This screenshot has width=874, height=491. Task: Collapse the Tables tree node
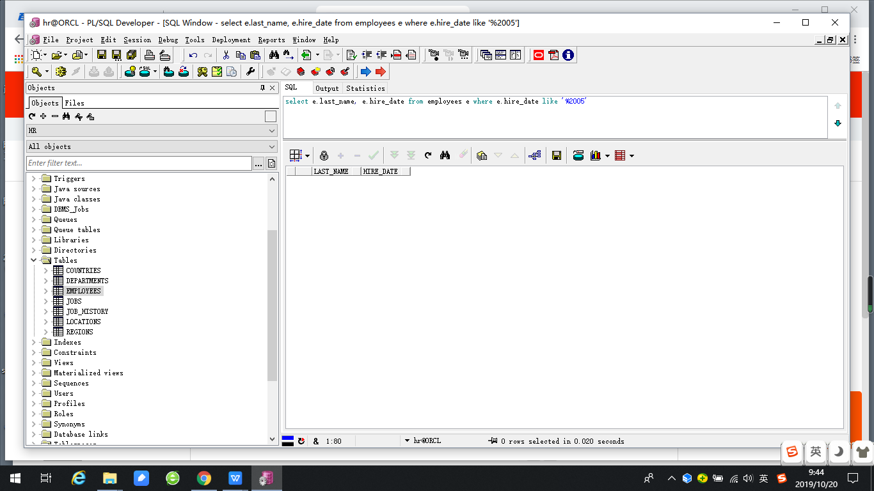point(34,260)
